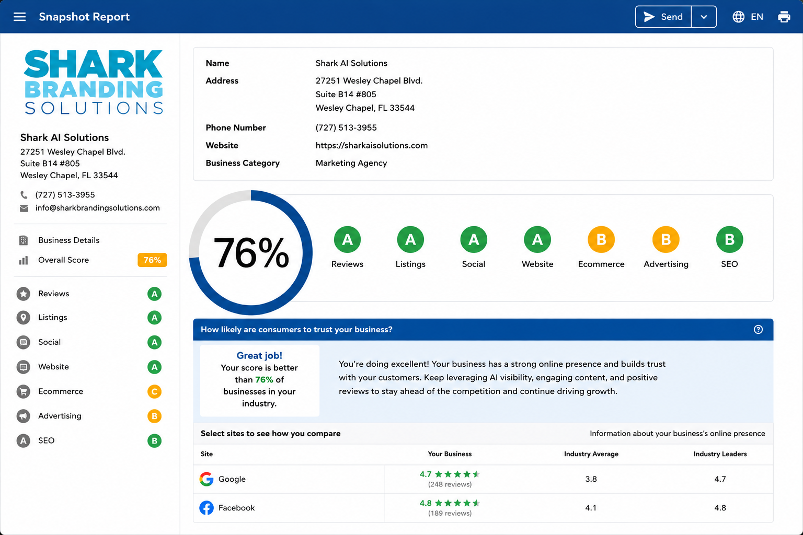Click Facebook 4.8 star rating

(x=450, y=503)
